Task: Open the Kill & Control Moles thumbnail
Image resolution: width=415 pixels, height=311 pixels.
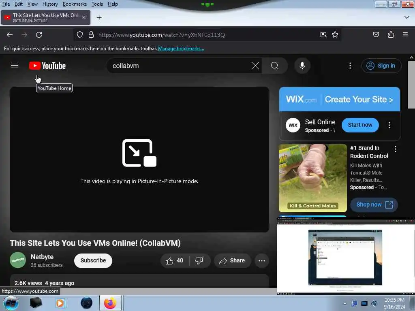Action: click(313, 178)
